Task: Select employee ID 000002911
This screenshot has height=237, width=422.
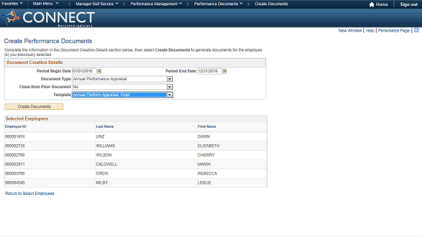Action: pyautogui.click(x=15, y=165)
